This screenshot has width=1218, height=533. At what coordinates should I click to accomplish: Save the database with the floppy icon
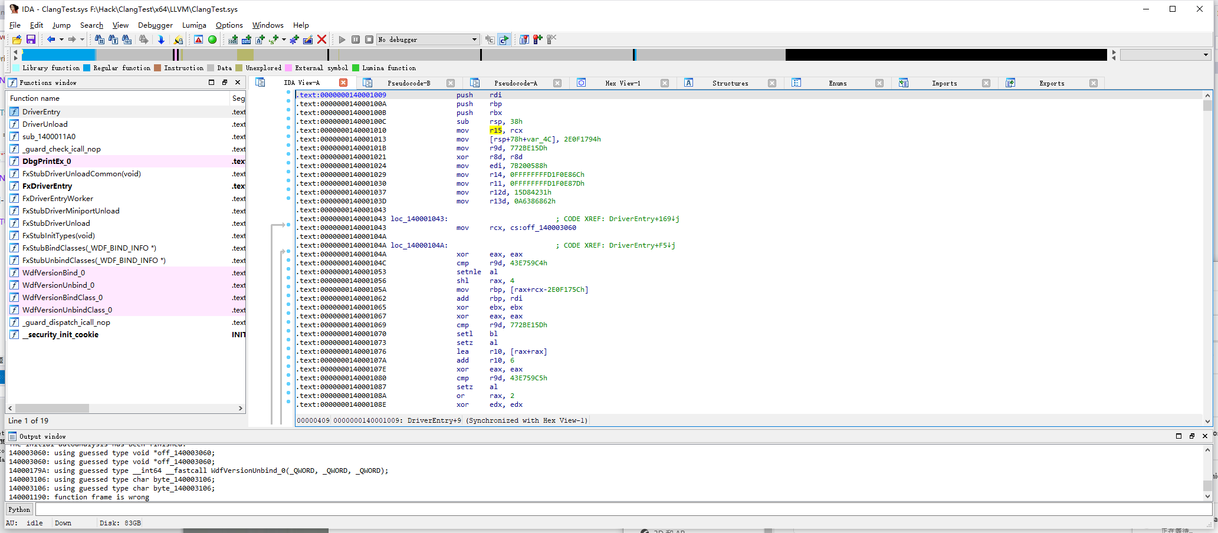pyautogui.click(x=31, y=40)
